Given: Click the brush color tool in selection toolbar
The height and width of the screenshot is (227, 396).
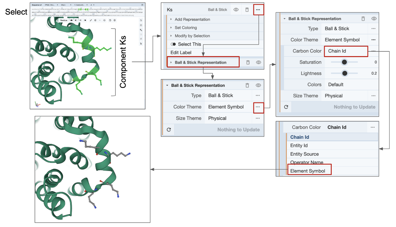Looking at the screenshot, I should [90, 20].
